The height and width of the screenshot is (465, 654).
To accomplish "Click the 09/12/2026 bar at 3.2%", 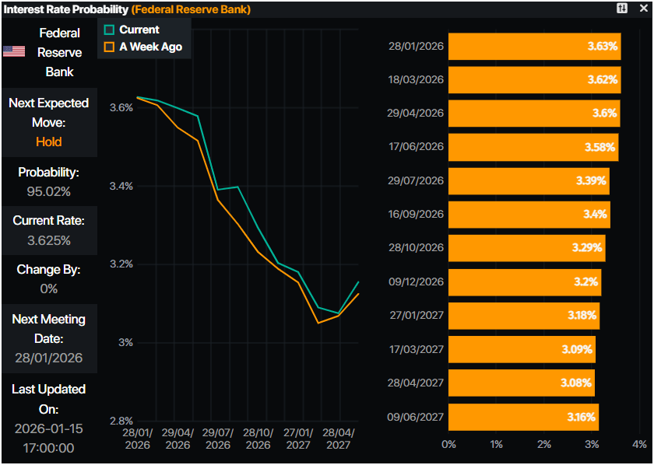I will 525,282.
